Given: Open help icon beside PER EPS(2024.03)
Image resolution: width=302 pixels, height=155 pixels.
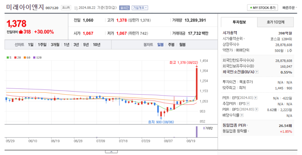Looking at the screenshot, I should pos(256,98).
